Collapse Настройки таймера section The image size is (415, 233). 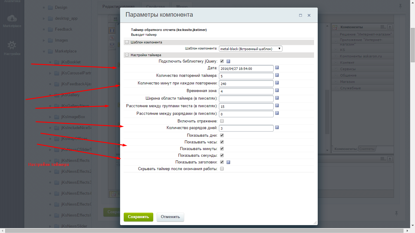(x=127, y=55)
